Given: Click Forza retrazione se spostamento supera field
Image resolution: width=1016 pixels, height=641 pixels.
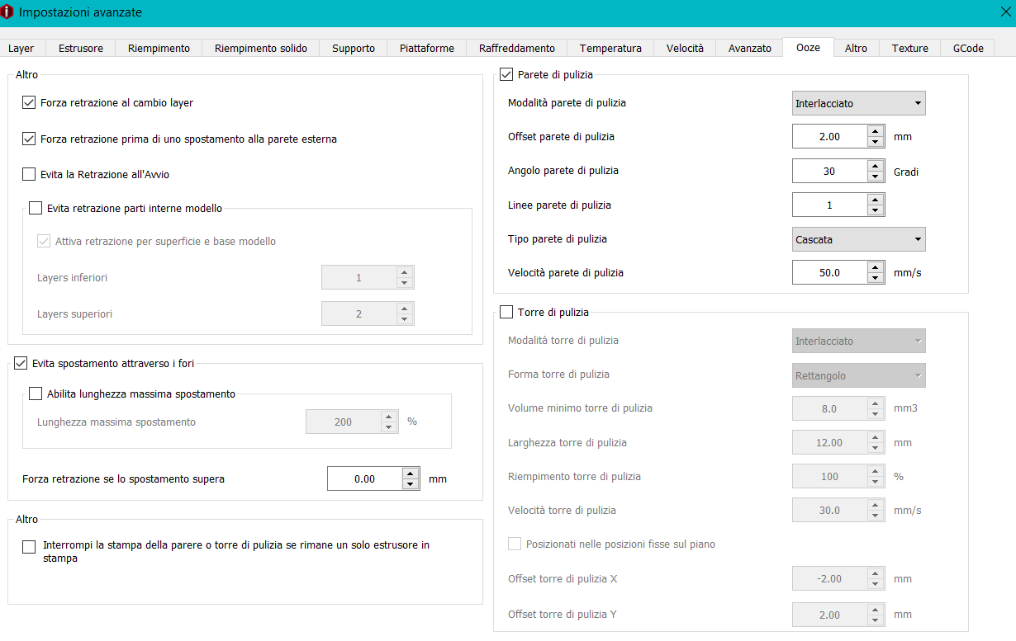Looking at the screenshot, I should [364, 478].
